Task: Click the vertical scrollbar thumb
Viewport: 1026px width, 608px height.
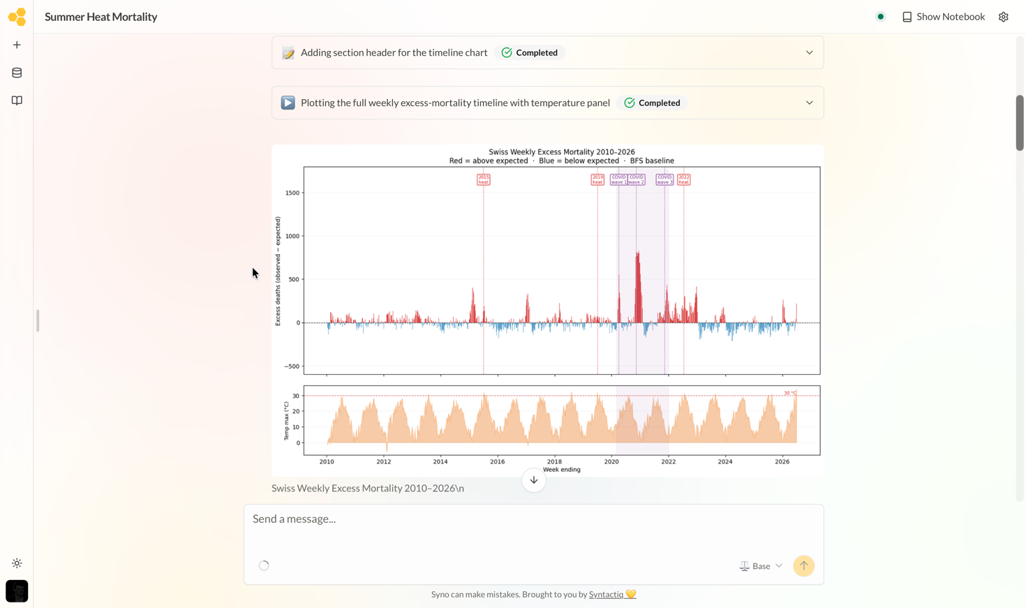Action: tap(1020, 122)
